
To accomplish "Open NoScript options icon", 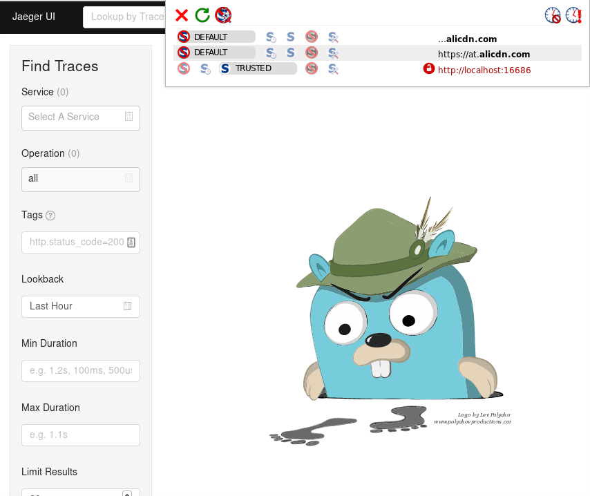I will pyautogui.click(x=222, y=15).
